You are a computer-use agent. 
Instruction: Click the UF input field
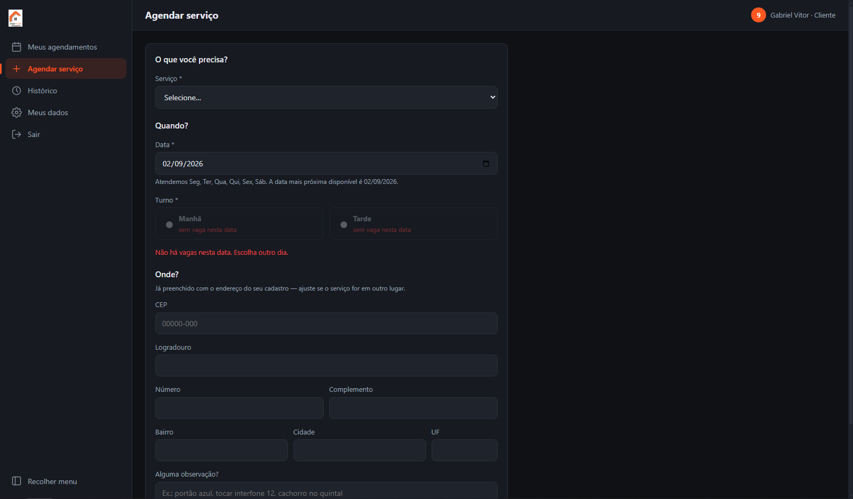click(465, 450)
